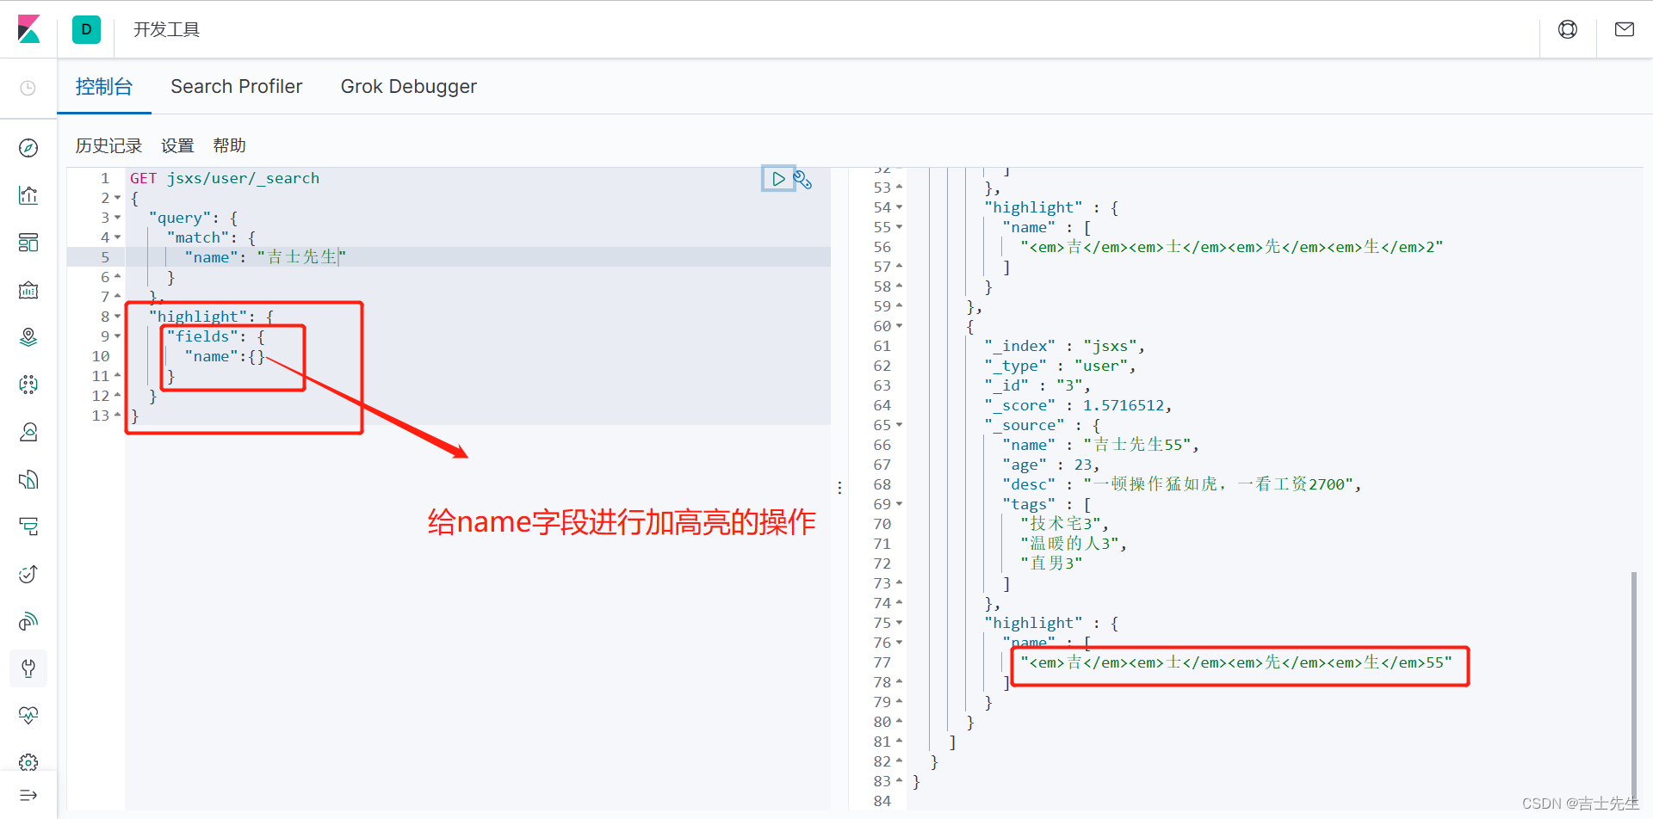Open Machine Learning icon in sidebar

(x=28, y=385)
